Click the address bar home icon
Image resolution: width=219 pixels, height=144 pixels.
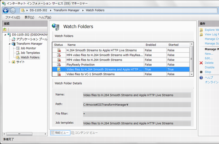pos(23,10)
